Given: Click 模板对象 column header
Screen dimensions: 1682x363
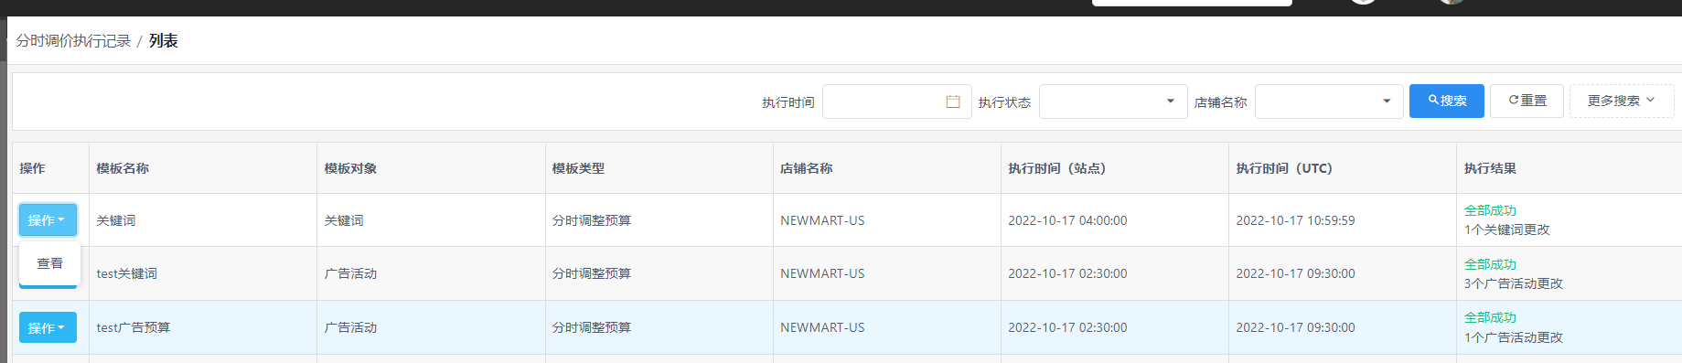Looking at the screenshot, I should pos(350,168).
